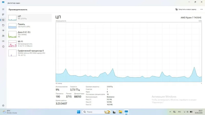The width and height of the screenshot is (205, 115).
Task: Open App history sidebar icon
Action: (3, 25)
